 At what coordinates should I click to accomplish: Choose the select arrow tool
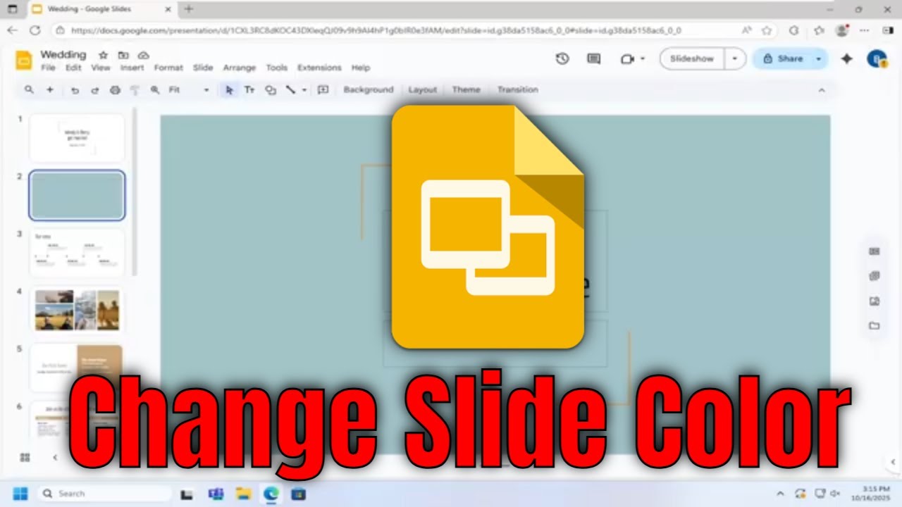(228, 90)
